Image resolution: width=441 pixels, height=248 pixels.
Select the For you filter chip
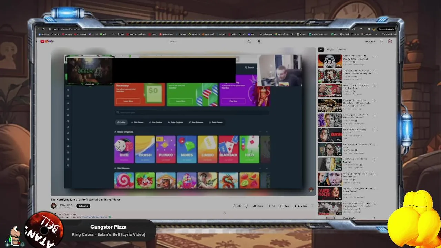(x=330, y=50)
